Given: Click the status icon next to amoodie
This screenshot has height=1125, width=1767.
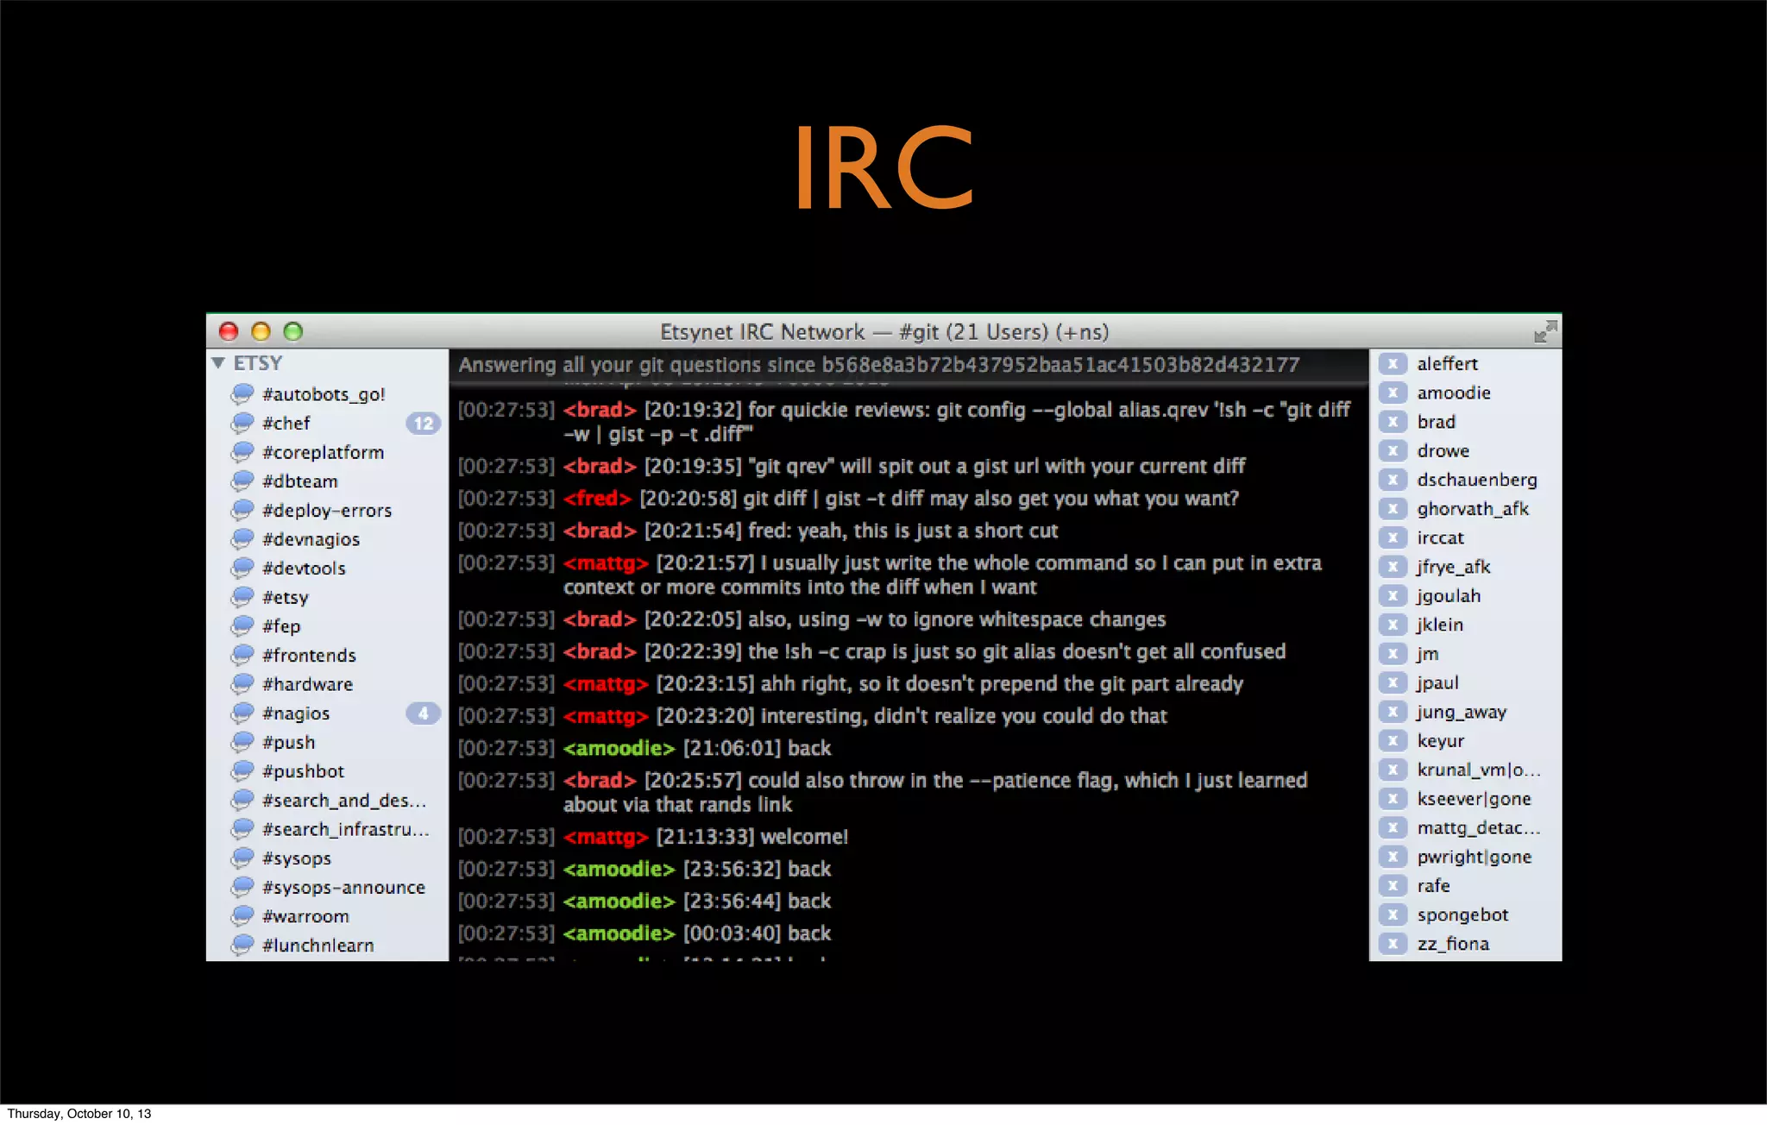Looking at the screenshot, I should point(1393,393).
